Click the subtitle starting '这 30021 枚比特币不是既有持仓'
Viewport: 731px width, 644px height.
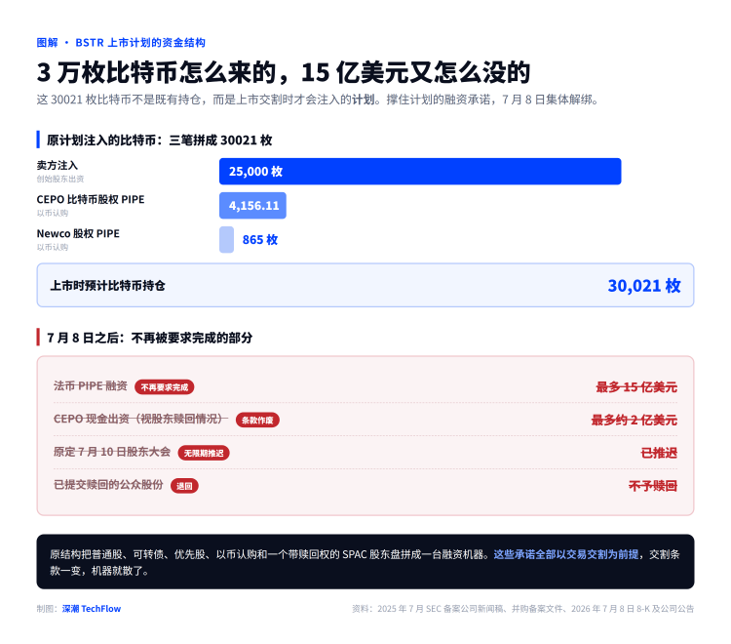318,100
